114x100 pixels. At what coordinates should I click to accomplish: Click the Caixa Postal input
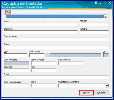(71, 63)
